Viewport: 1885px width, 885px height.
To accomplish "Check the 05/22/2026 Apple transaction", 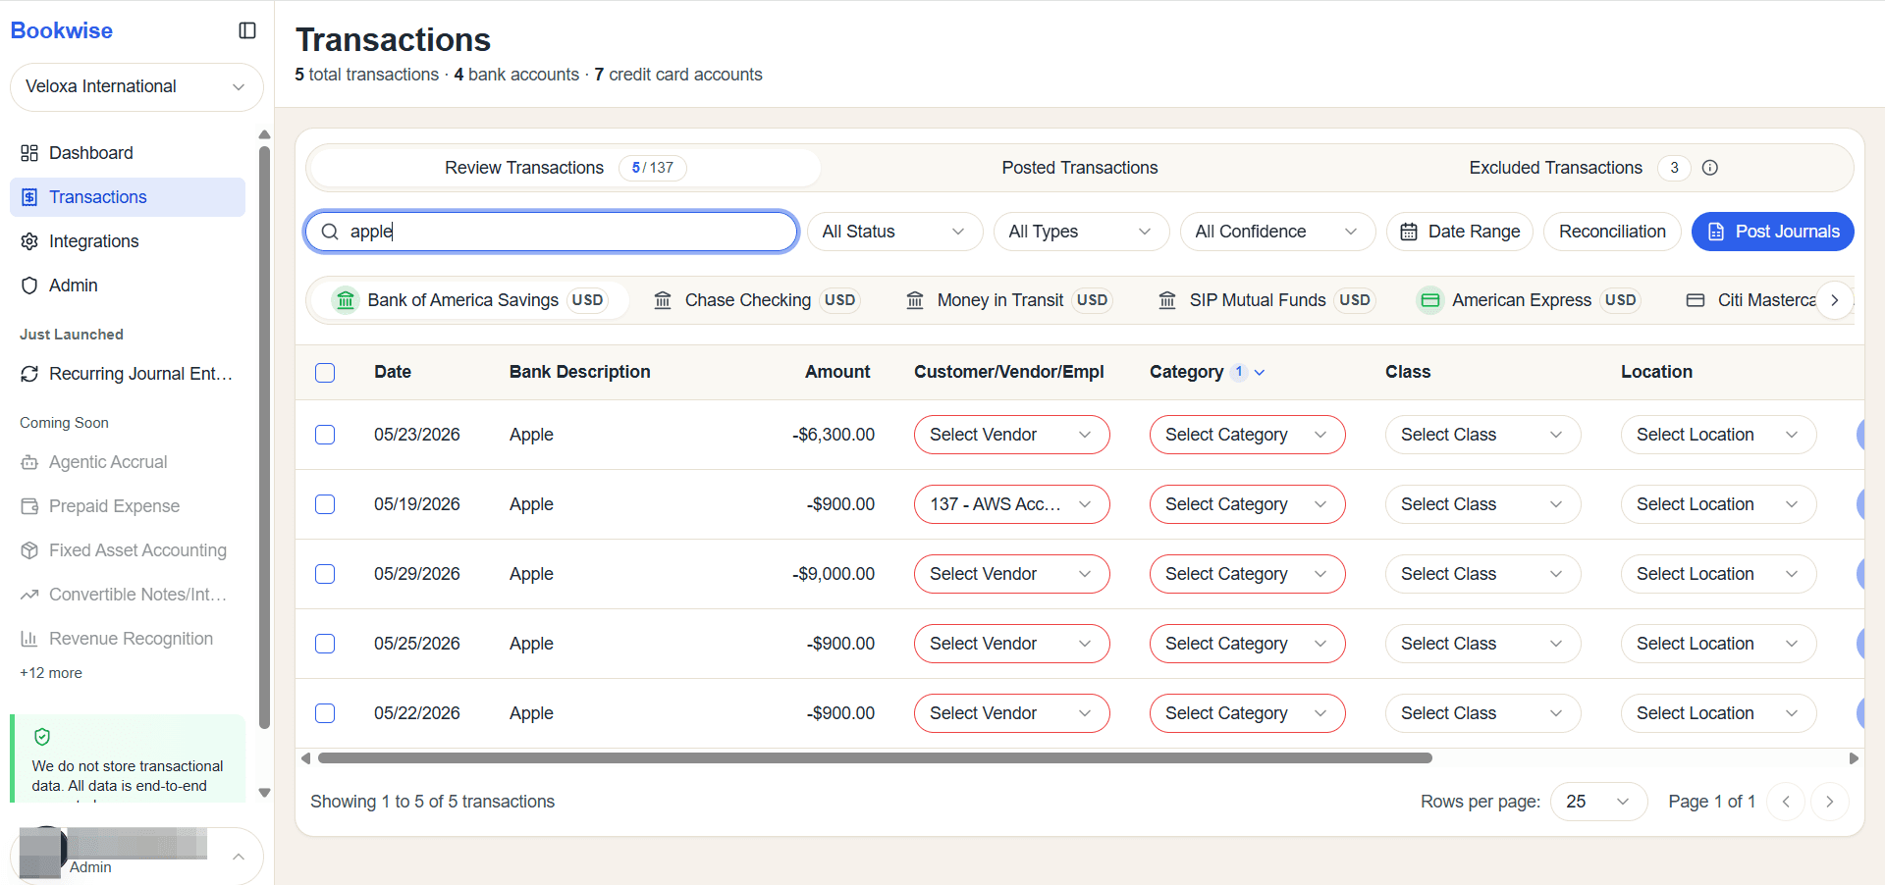I will pyautogui.click(x=325, y=713).
